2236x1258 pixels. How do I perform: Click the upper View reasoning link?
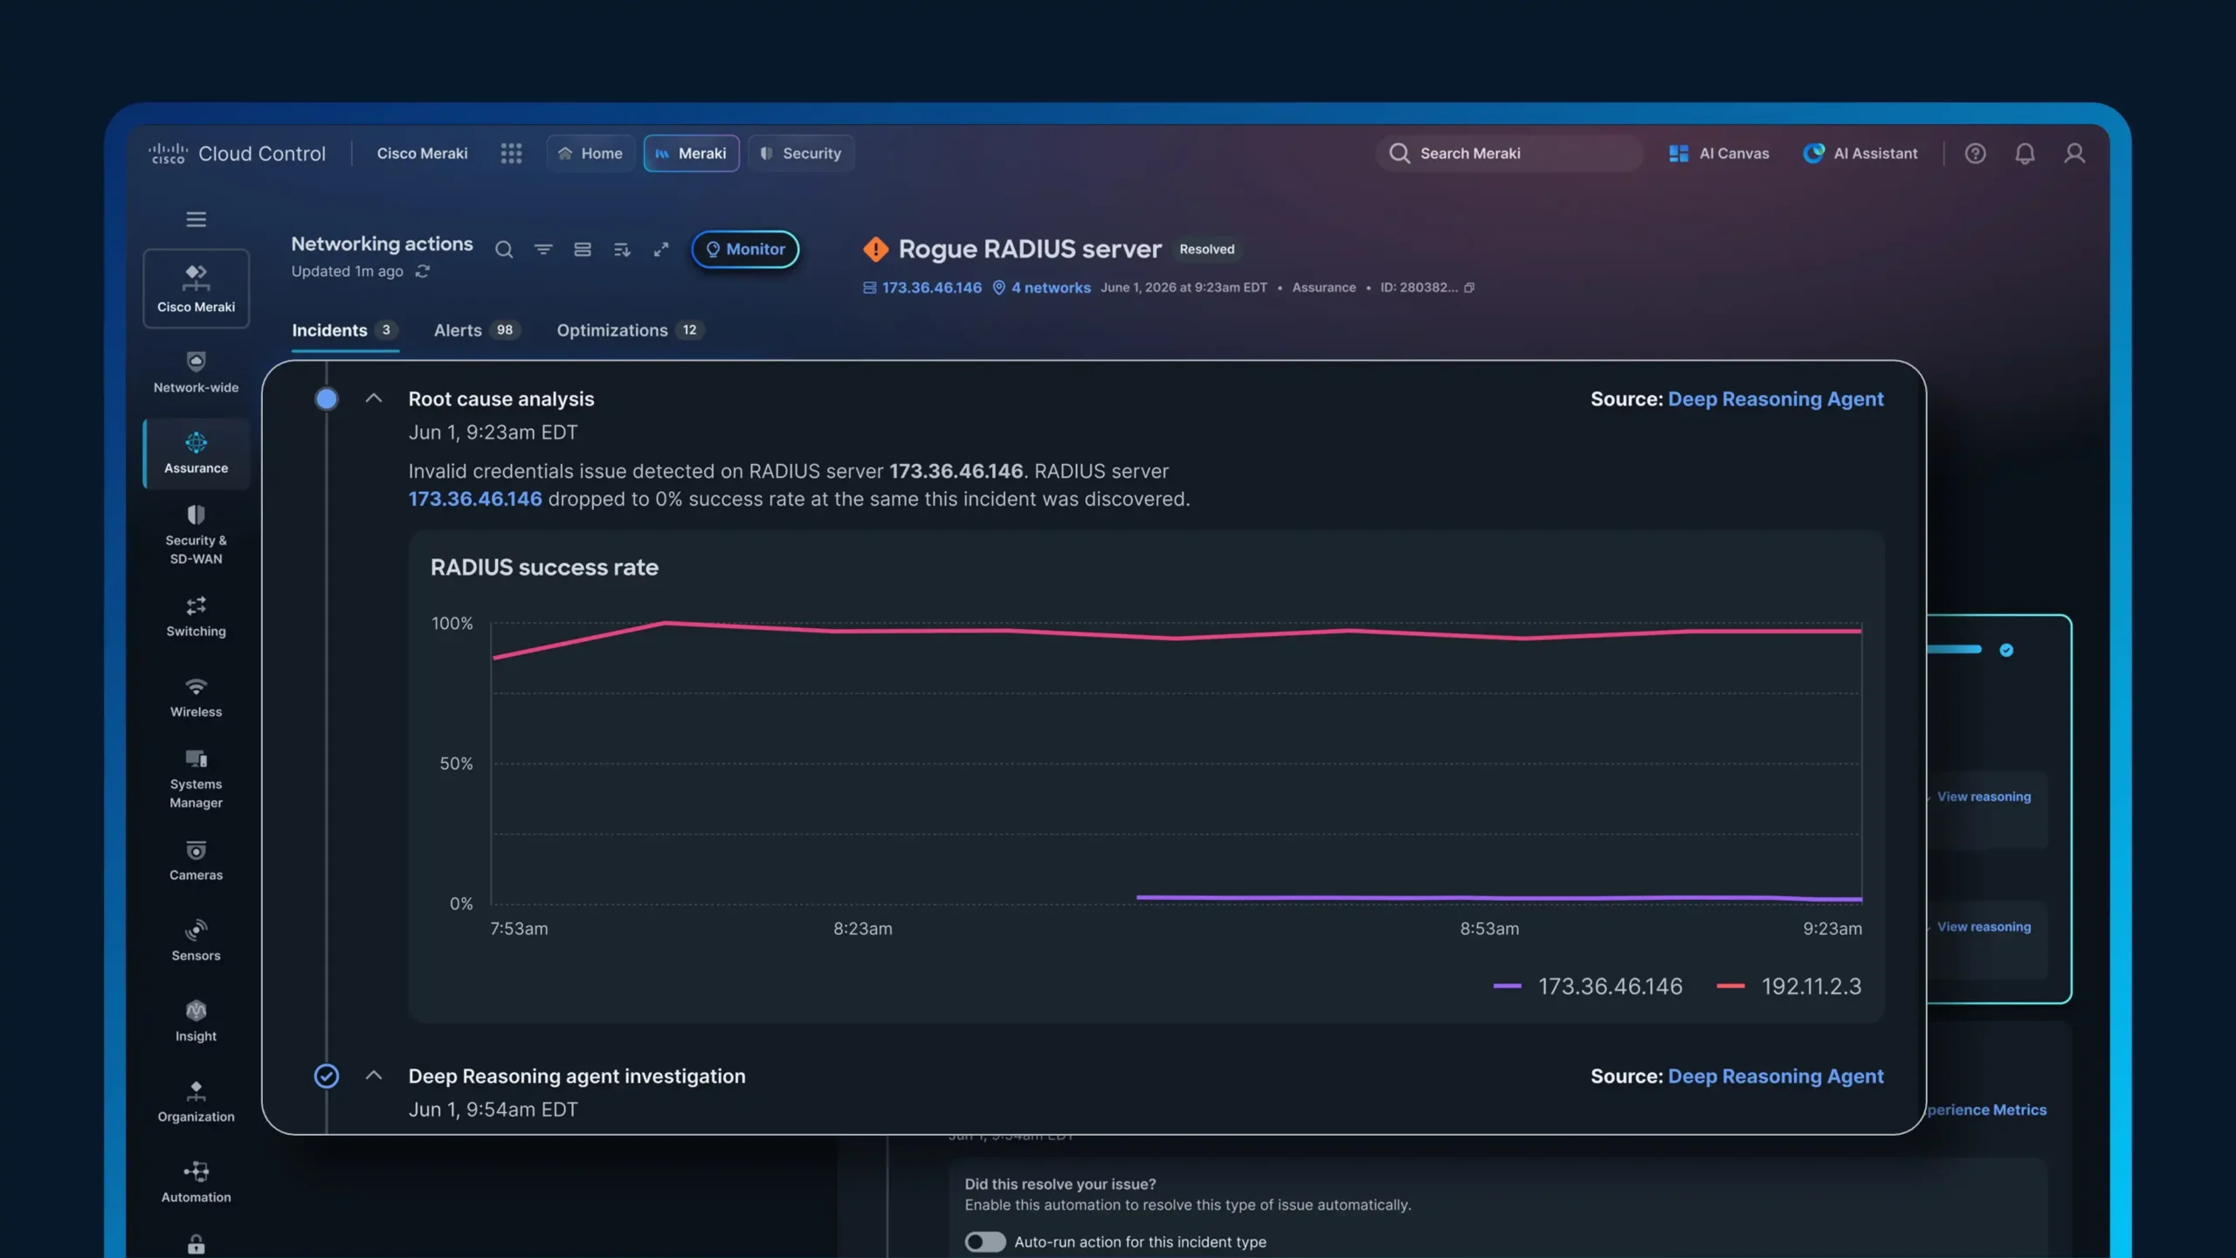coord(1984,797)
